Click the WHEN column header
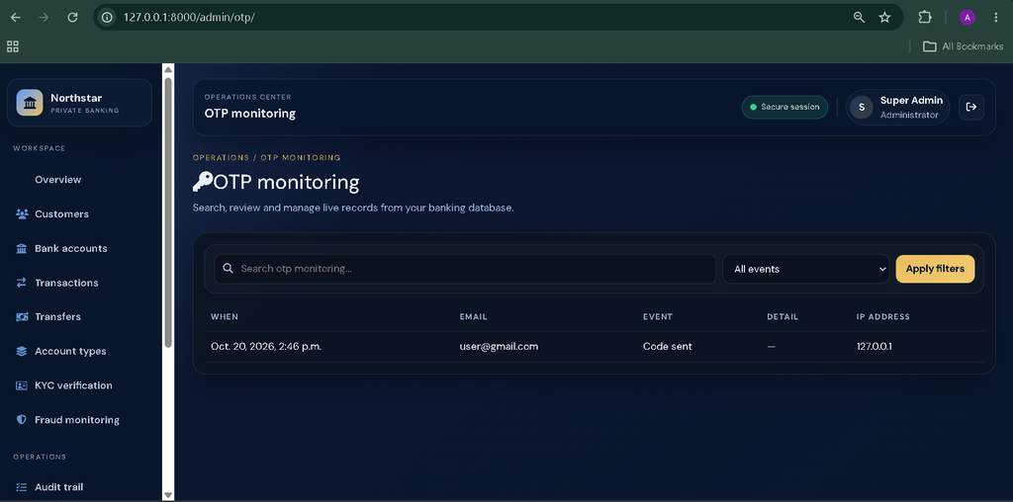1013x502 pixels. coord(225,317)
